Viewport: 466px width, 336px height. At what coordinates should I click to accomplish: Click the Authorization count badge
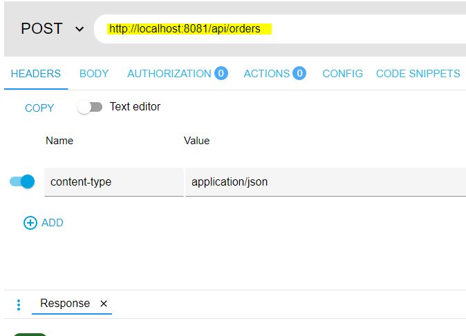tap(221, 74)
